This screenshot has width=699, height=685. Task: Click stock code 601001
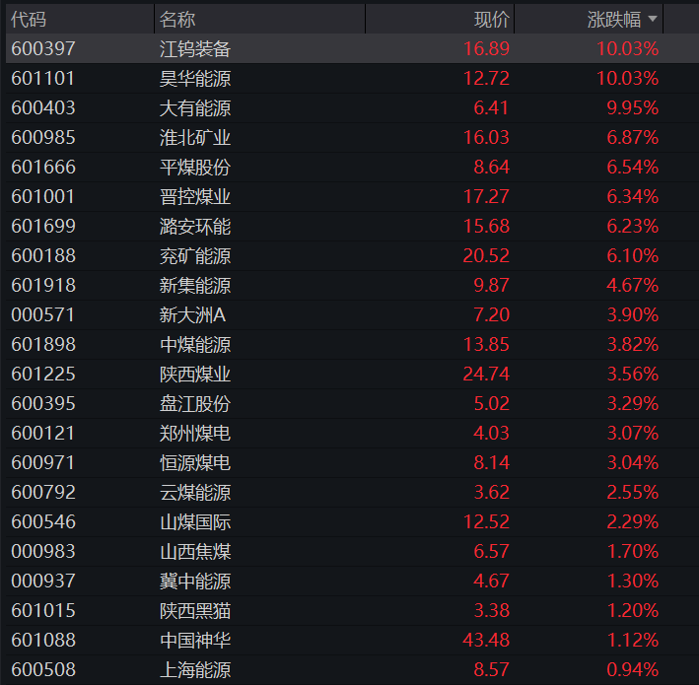(x=42, y=196)
